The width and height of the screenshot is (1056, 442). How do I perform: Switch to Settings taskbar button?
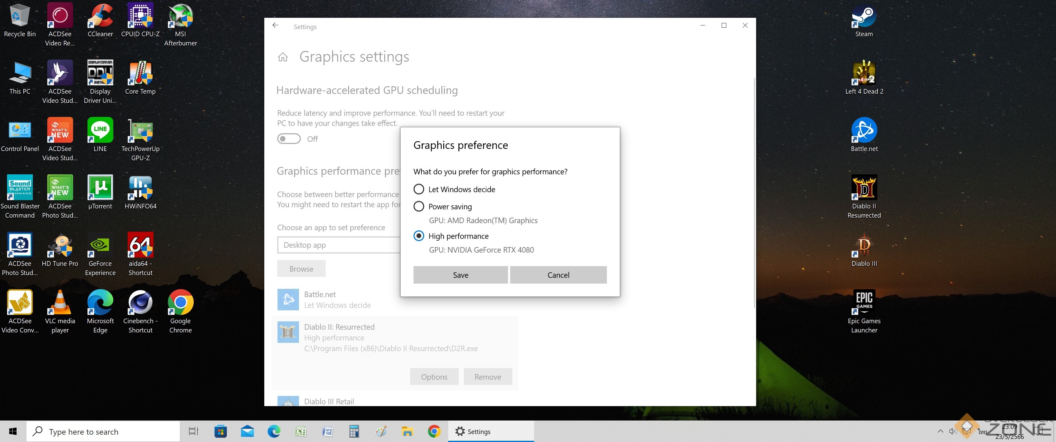pyautogui.click(x=491, y=431)
